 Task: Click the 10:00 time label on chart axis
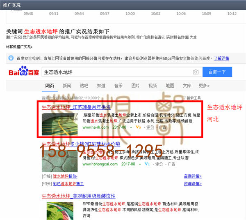click(130, 14)
